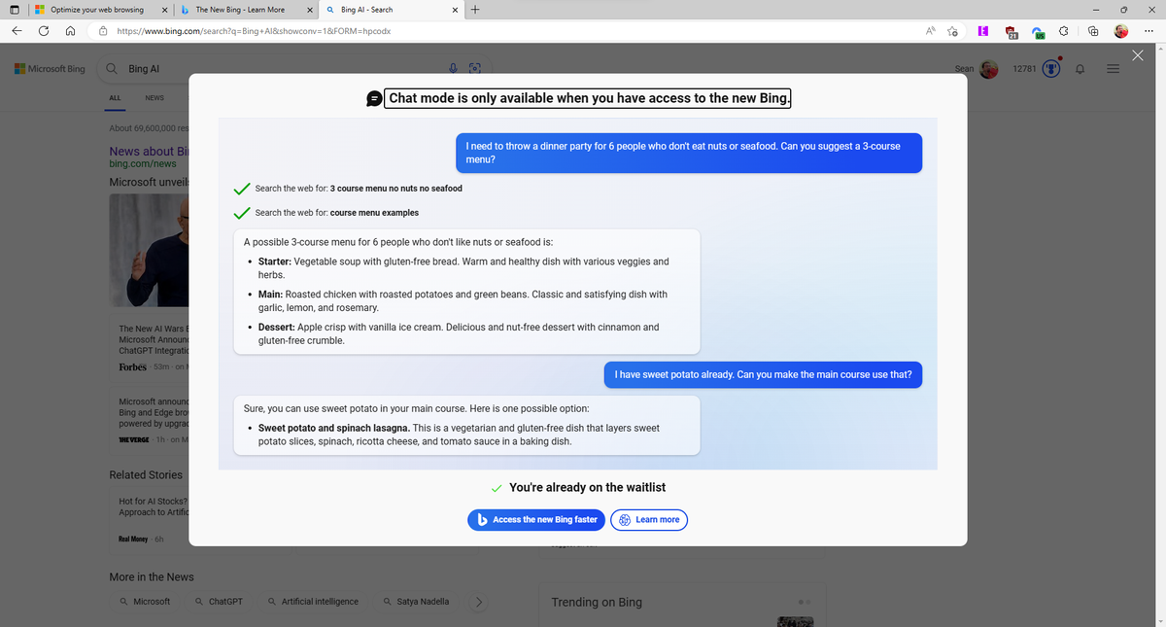1166x627 pixels.
Task: Click the Dessert apple crisp bullet
Action: [x=458, y=333]
